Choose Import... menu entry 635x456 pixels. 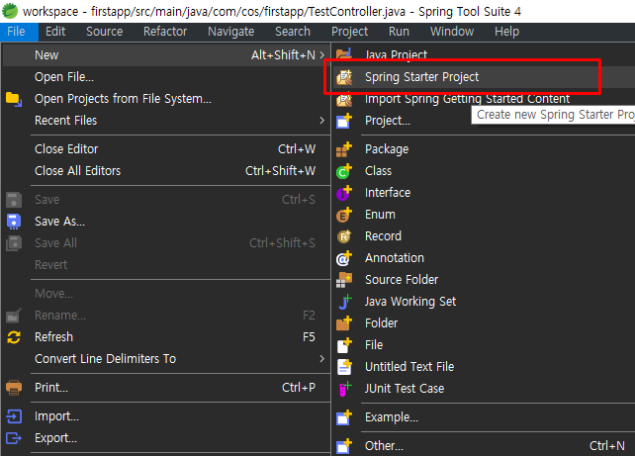click(166, 416)
